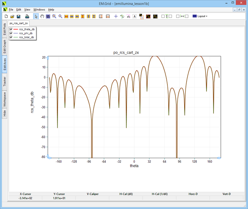248x209 pixels.
Task: Click the zoom in magnifier icon
Action: click(x=54, y=16)
